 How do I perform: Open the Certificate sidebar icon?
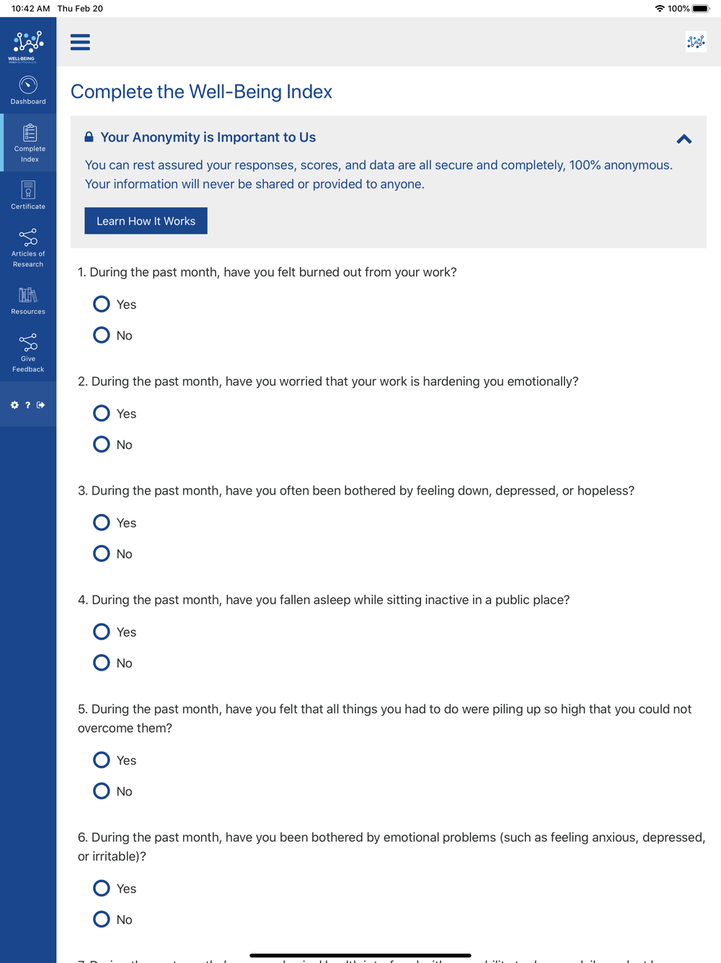(x=28, y=190)
